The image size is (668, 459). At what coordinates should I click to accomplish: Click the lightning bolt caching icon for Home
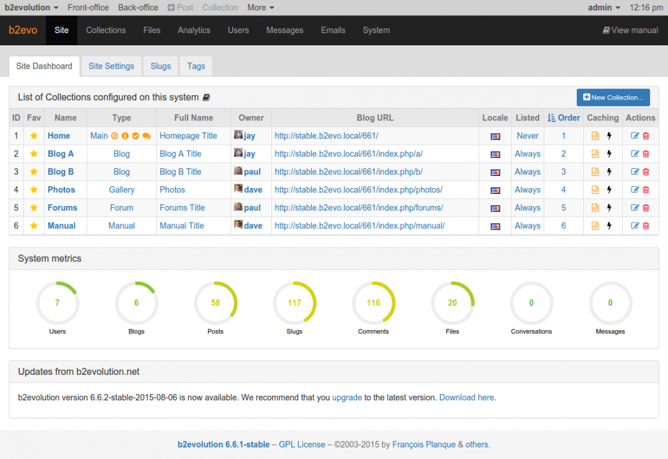pyautogui.click(x=609, y=136)
